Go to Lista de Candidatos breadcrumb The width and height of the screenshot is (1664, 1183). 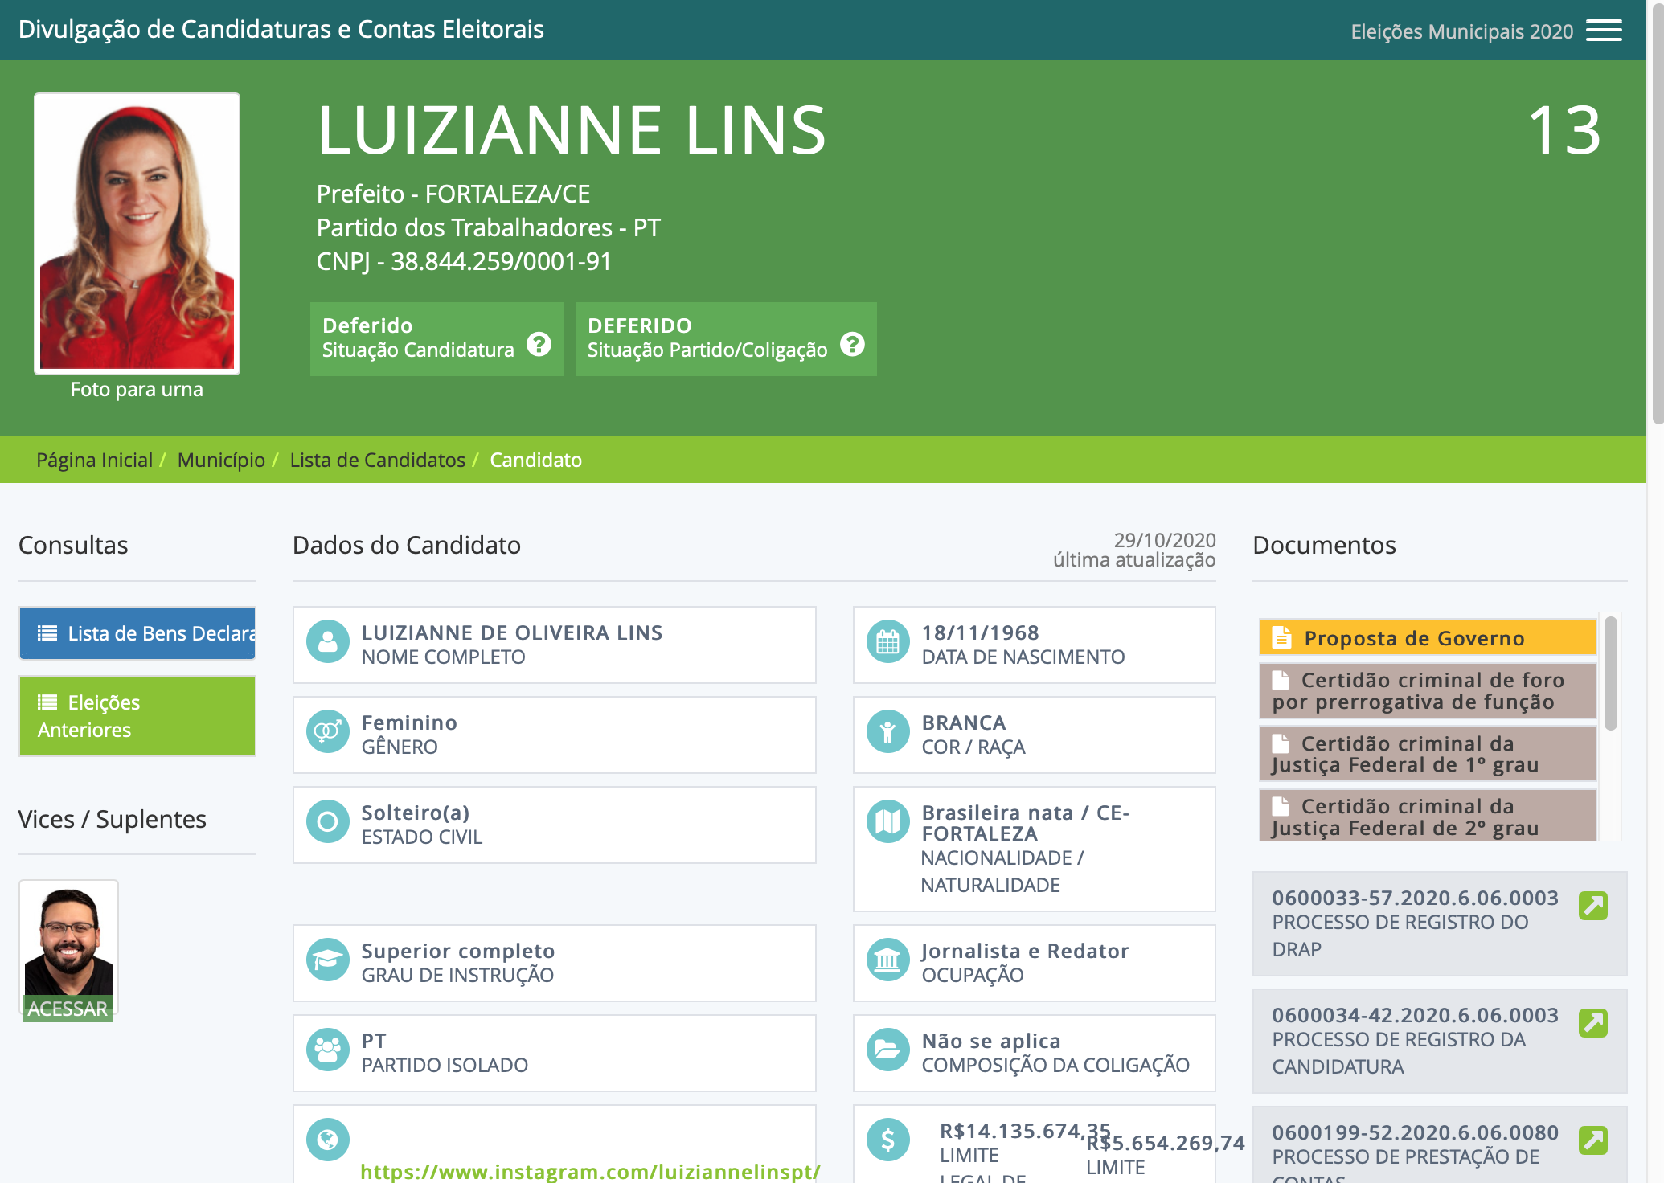pyautogui.click(x=378, y=460)
